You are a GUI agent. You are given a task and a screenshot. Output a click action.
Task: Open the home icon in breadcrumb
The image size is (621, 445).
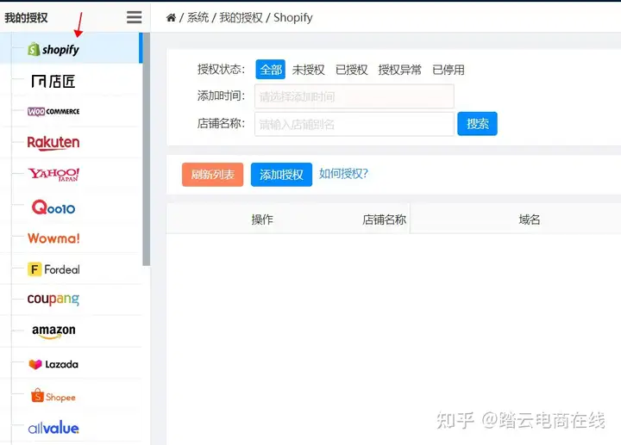click(171, 18)
